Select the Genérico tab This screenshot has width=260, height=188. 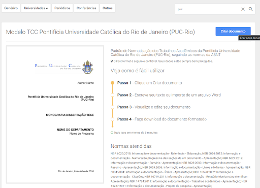(11, 8)
